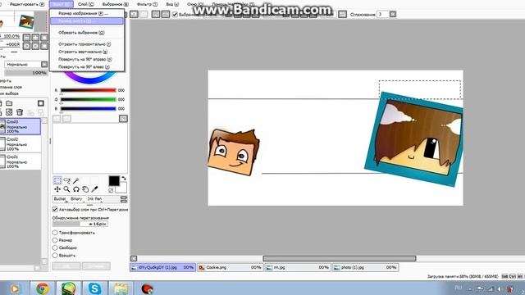The width and height of the screenshot is (525, 295).
Task: Toggle the Выбранное checkbox in toolbar
Action: (x=175, y=15)
